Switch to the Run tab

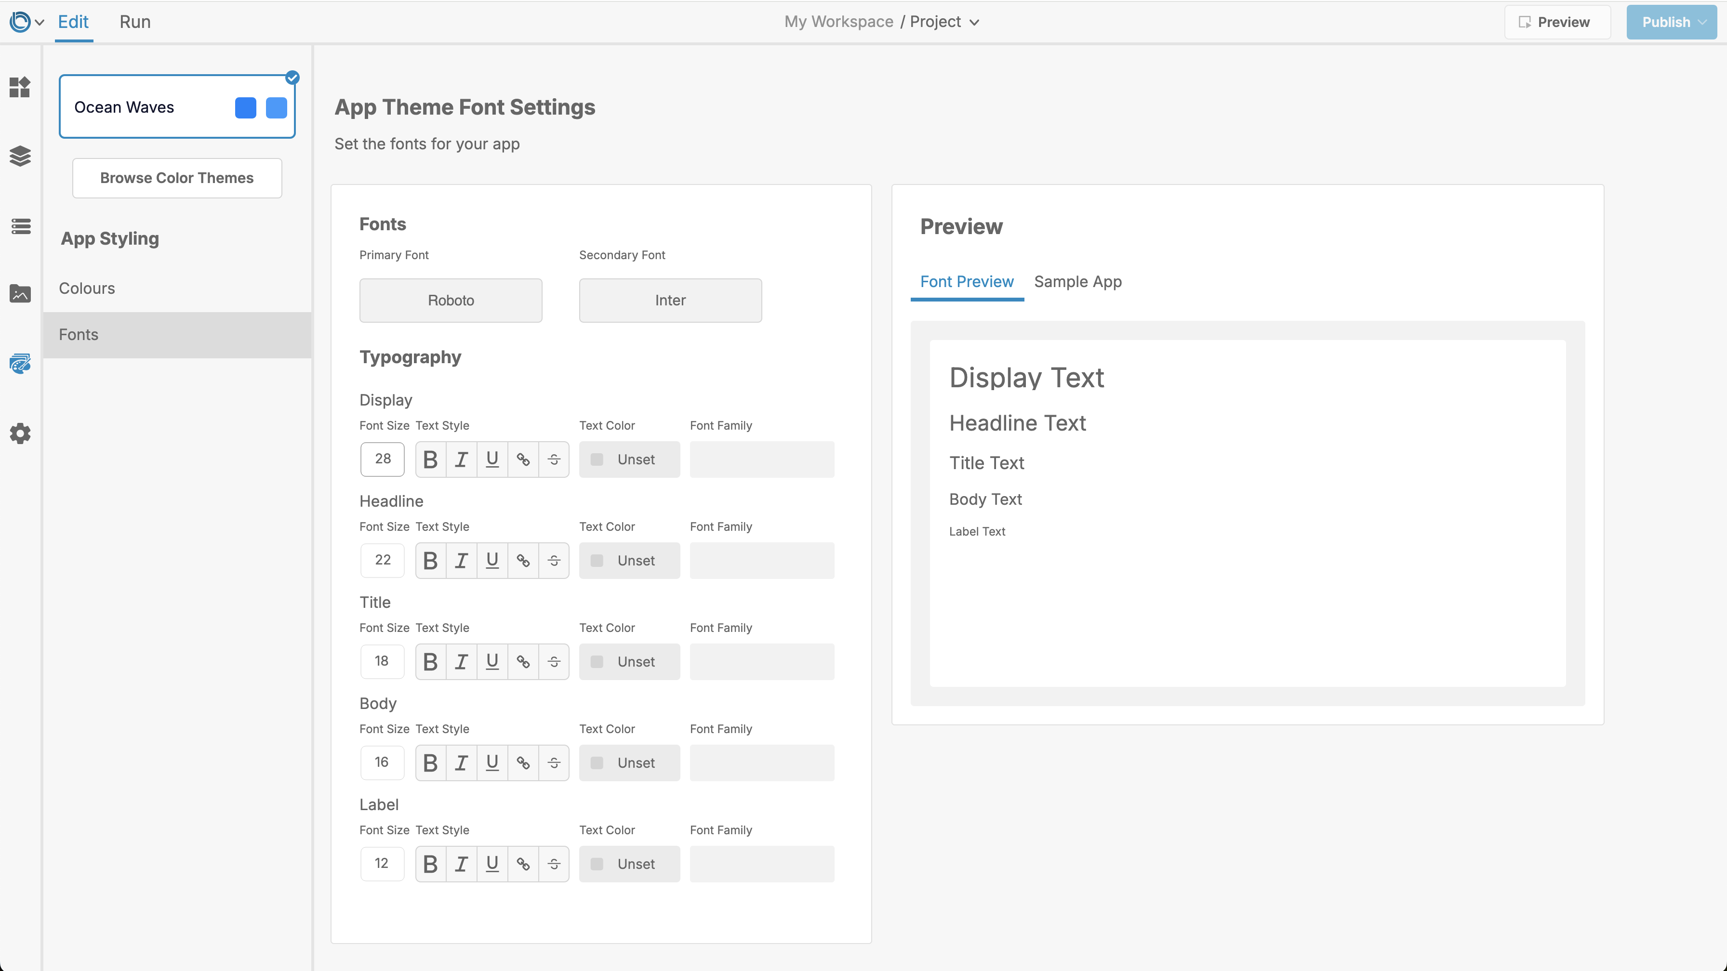point(135,22)
